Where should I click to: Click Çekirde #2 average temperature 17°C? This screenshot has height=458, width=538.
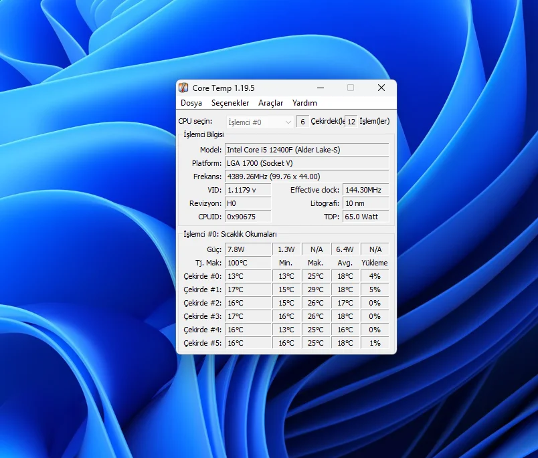tap(345, 303)
